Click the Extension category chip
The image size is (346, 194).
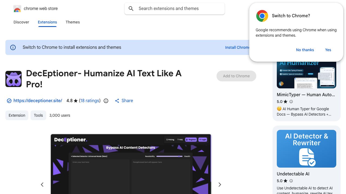17,115
